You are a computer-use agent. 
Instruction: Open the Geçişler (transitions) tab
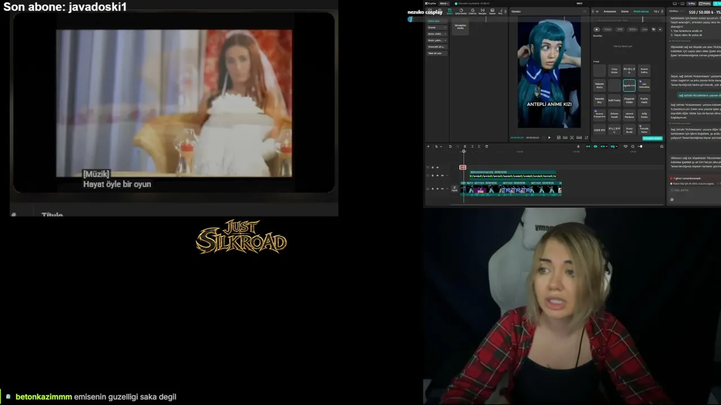pyautogui.click(x=483, y=11)
